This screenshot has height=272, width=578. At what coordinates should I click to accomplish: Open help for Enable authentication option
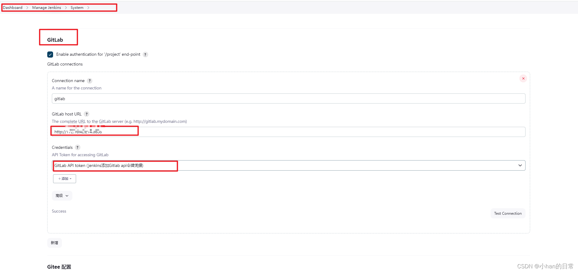point(145,55)
